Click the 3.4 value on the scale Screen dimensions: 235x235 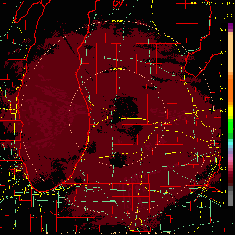223,122
